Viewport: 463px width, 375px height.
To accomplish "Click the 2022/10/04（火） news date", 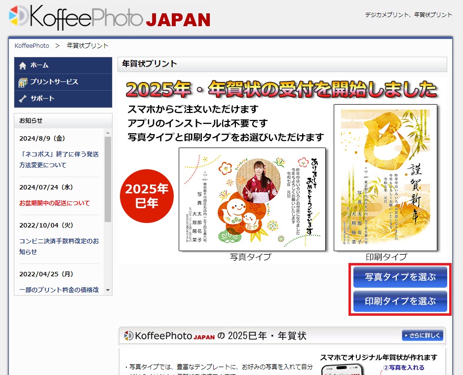I will tap(46, 225).
